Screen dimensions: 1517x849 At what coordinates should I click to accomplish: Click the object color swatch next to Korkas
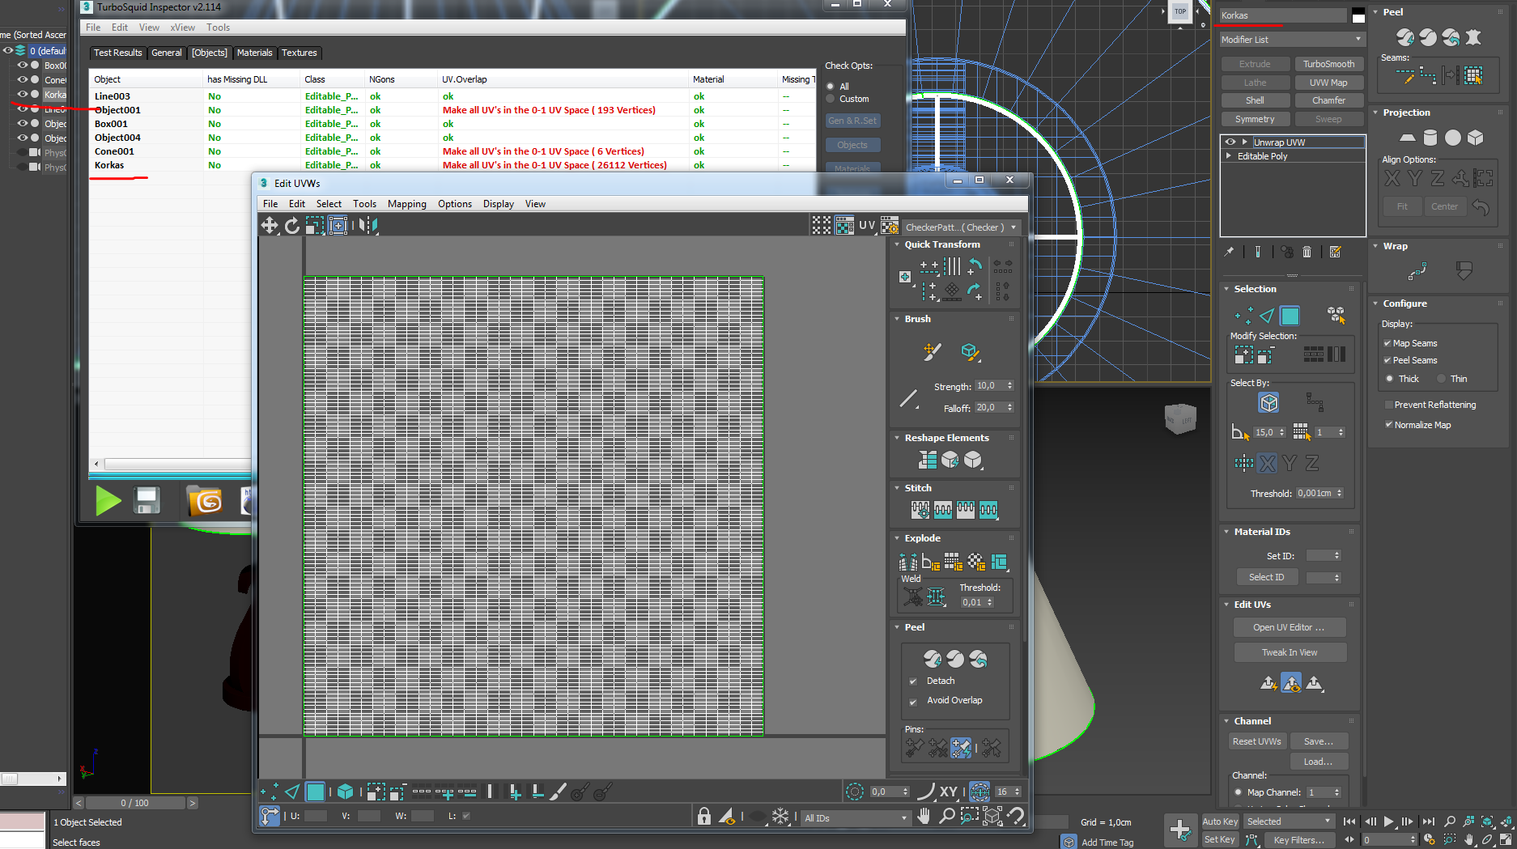(x=1358, y=15)
